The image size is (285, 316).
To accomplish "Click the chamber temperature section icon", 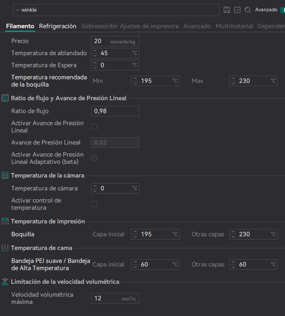I will point(5,176).
